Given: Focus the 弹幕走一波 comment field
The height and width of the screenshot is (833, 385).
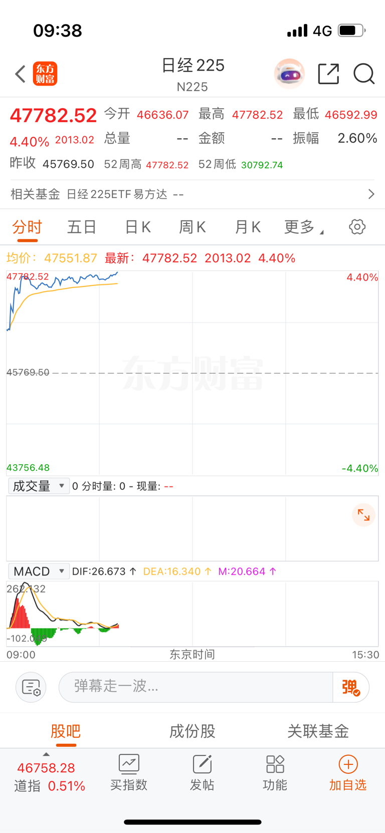Looking at the screenshot, I should point(196,687).
